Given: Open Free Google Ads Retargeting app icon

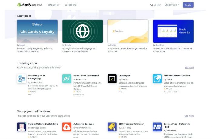Looking at the screenshot, I should click(22, 79).
